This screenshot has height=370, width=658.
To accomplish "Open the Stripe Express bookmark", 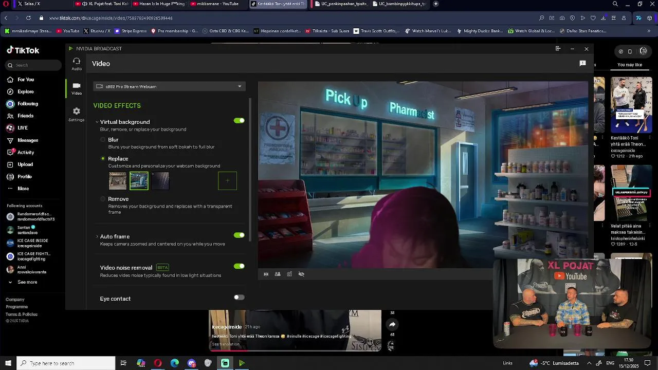I will (x=131, y=31).
